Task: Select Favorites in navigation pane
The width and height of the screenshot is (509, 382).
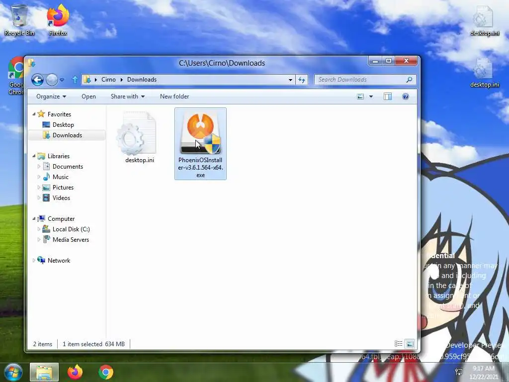Action: [59, 114]
